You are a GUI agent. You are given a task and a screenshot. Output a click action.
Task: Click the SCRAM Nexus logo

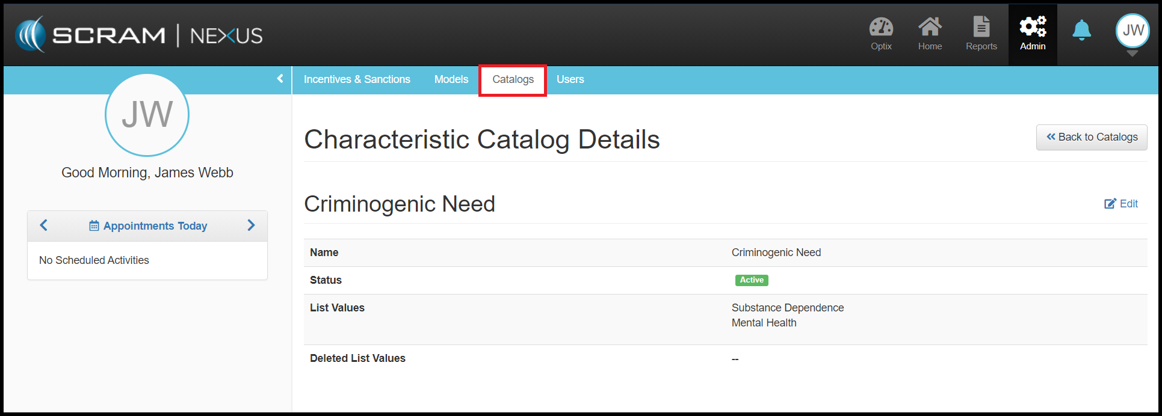(x=139, y=35)
